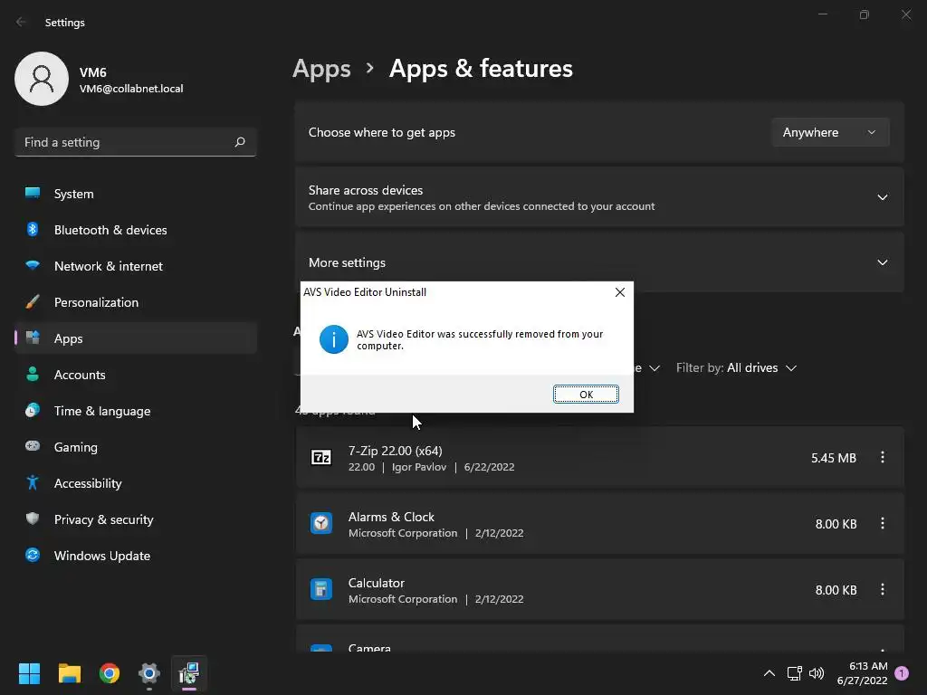Go to Windows Update settings page
Screen dimensions: 927x695
(101, 556)
